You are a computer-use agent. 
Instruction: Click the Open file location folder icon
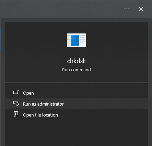[16, 114]
